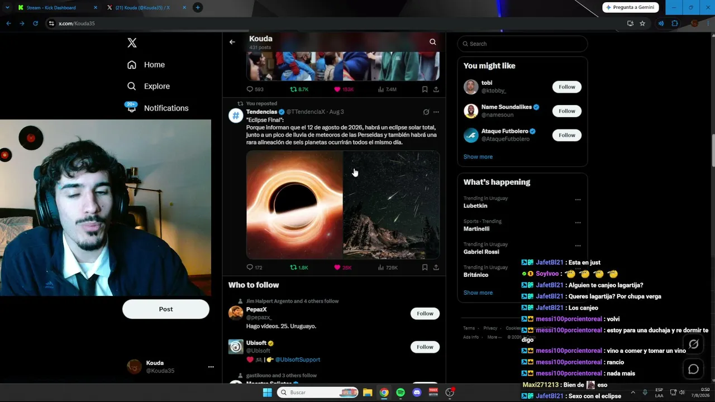This screenshot has height=402, width=715.
Task: Search Kouda's posts with magnifier icon
Action: (433, 42)
